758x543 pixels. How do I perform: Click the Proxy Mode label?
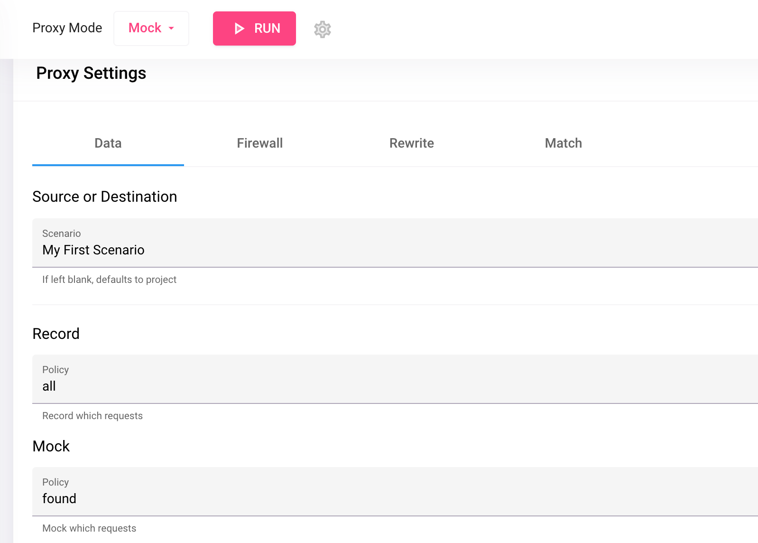tap(67, 28)
